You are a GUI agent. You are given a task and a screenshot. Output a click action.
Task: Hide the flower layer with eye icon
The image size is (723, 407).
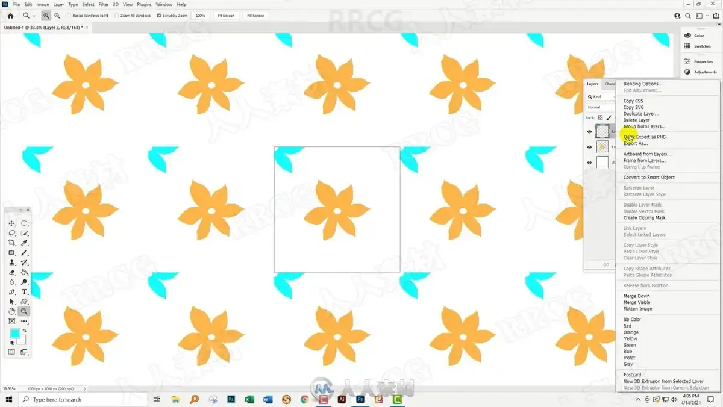[x=589, y=147]
